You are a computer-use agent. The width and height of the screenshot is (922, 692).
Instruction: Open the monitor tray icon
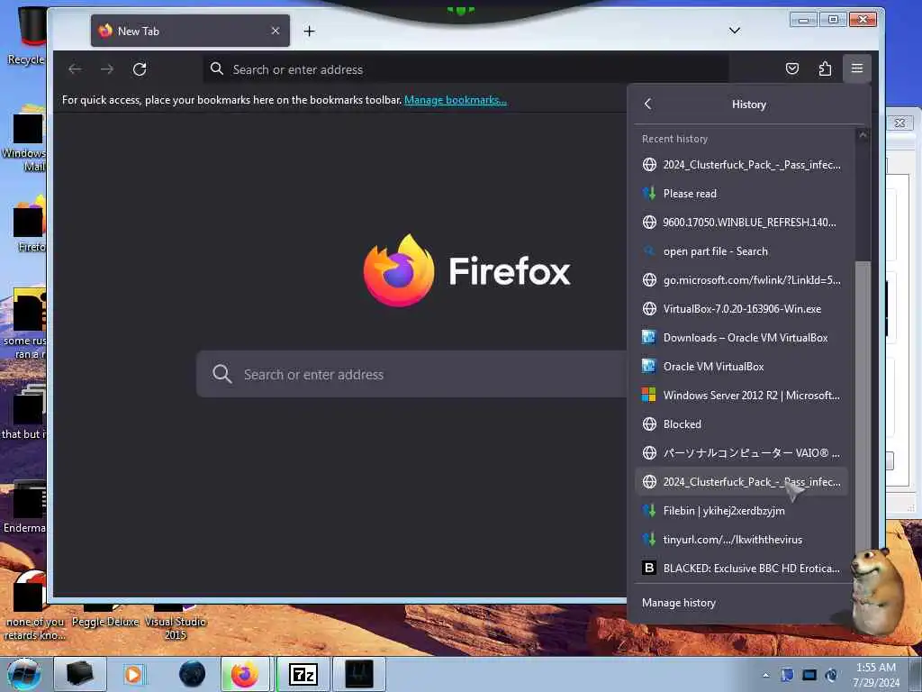tap(809, 675)
